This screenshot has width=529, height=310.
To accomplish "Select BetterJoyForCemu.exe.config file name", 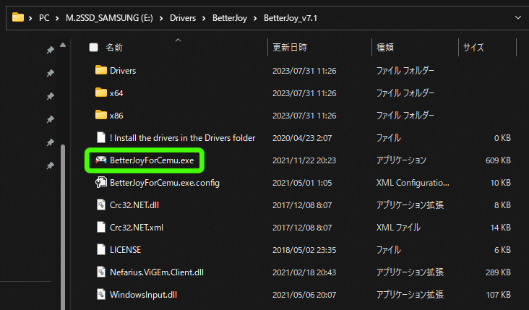I will [x=165, y=183].
